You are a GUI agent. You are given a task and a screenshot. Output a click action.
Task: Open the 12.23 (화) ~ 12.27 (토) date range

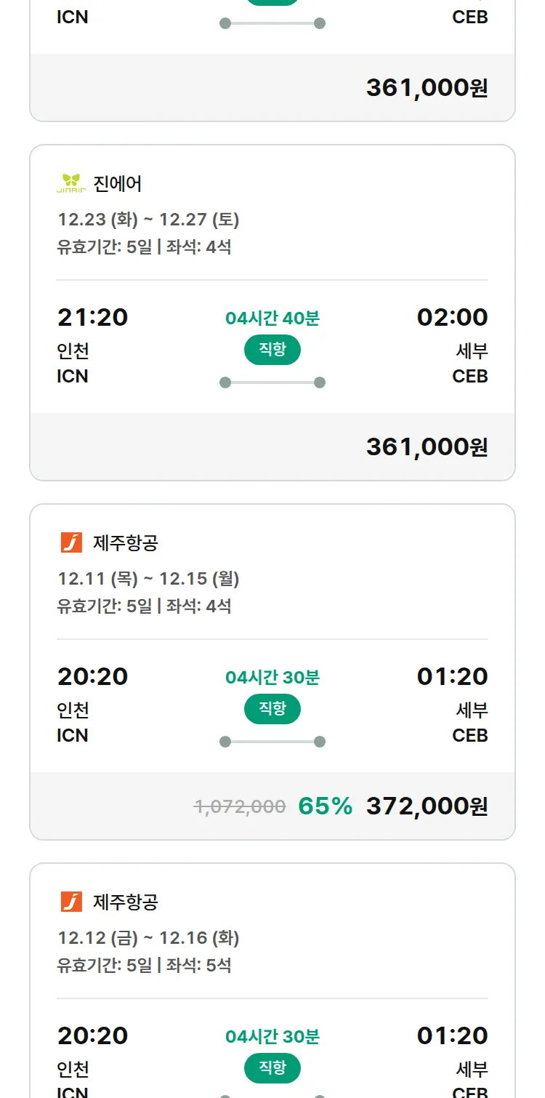pos(148,220)
